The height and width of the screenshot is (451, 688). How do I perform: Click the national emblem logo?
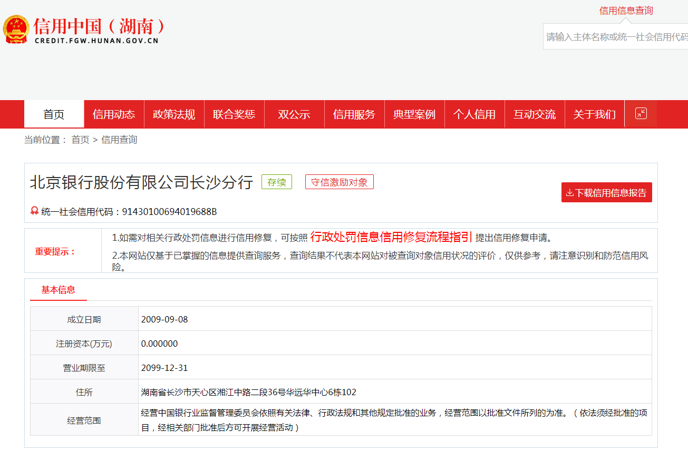[x=16, y=30]
